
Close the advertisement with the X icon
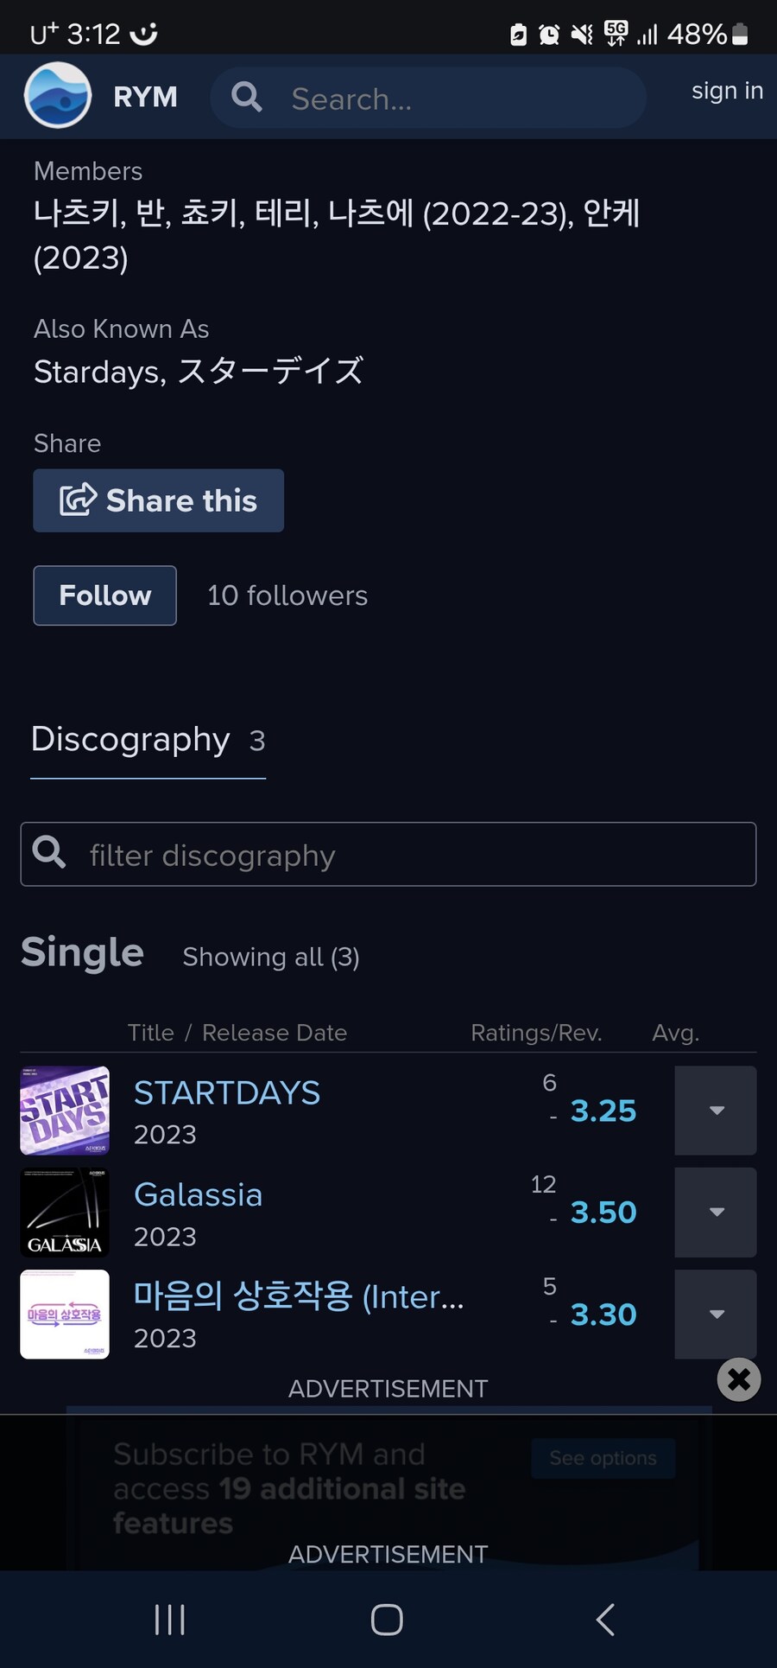pos(739,1379)
